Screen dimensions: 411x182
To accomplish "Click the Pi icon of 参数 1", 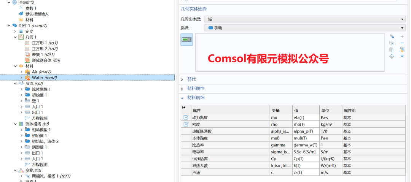I will tap(21, 8).
